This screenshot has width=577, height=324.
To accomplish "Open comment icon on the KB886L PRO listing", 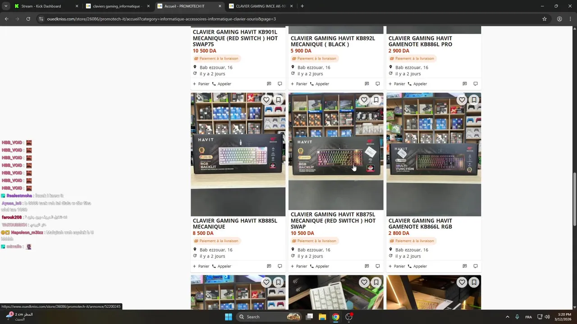I will (476, 84).
